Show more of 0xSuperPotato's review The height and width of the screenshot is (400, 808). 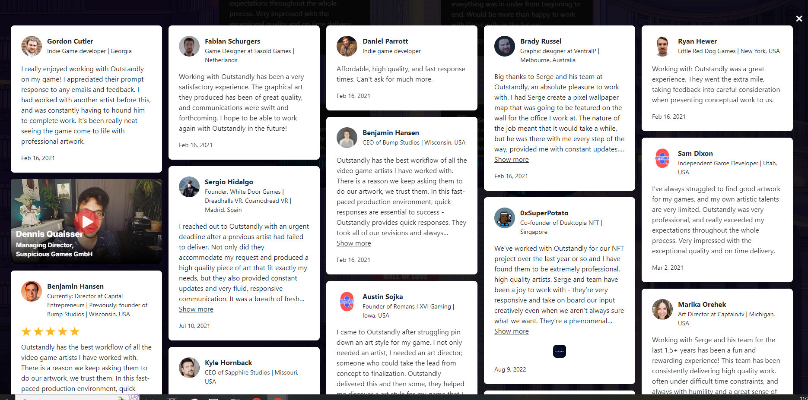(x=512, y=331)
